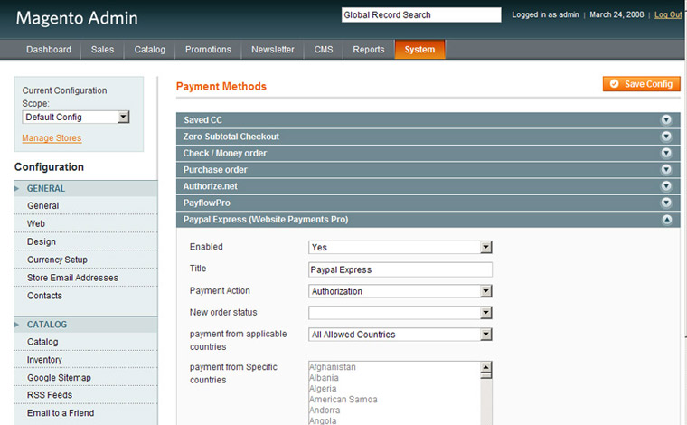This screenshot has height=425, width=687.
Task: Collapse Paypal Express section arrow icon
Action: [x=666, y=220]
